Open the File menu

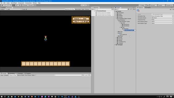click(1, 3)
